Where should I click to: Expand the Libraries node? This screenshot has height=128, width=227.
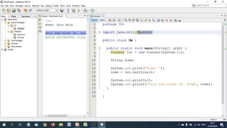point(5,43)
